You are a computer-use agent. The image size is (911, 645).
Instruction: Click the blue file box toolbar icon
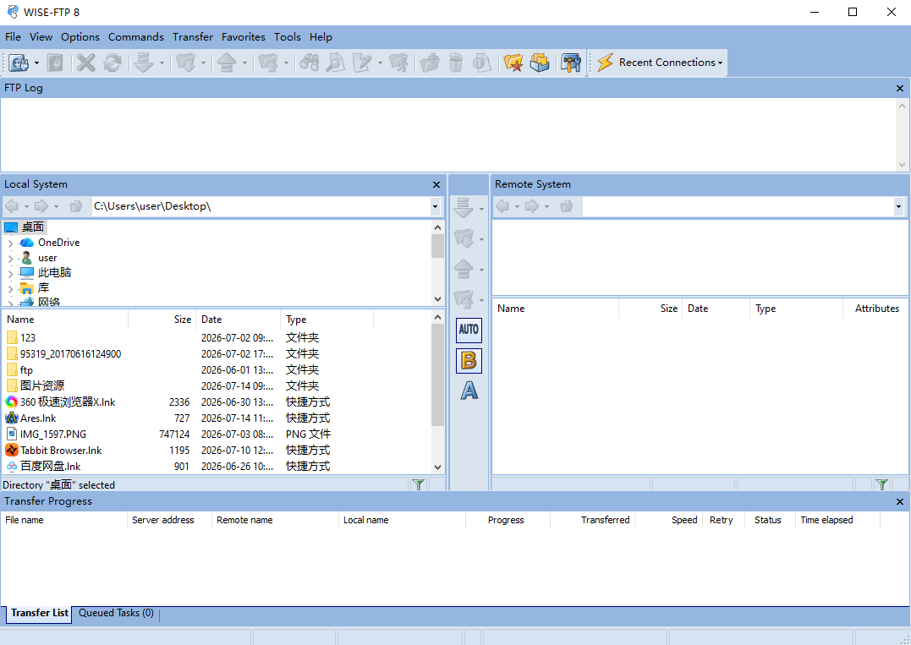pos(539,62)
